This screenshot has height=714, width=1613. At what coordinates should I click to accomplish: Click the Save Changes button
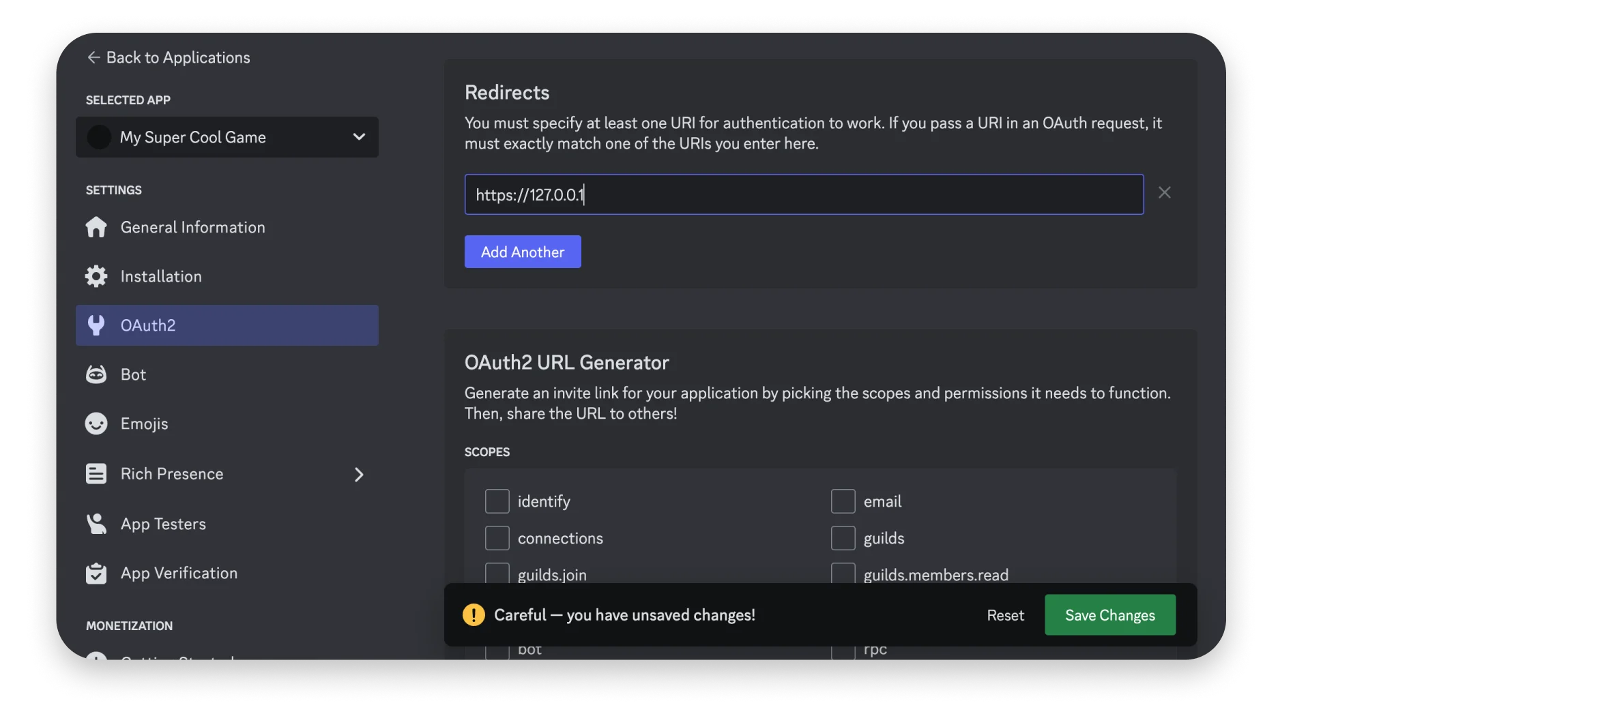1110,615
